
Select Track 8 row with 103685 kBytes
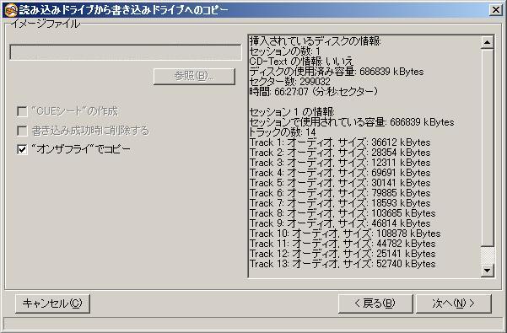(x=342, y=213)
